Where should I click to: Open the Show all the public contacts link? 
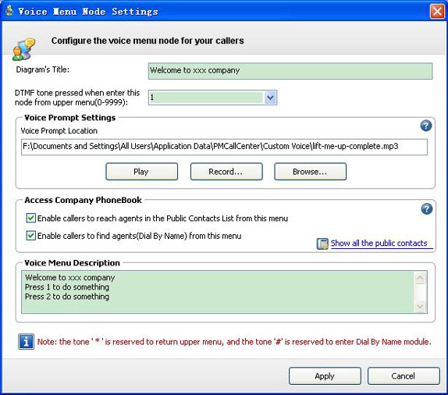(379, 244)
